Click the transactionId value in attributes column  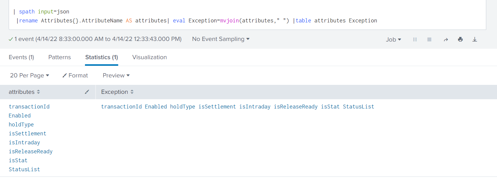29,107
